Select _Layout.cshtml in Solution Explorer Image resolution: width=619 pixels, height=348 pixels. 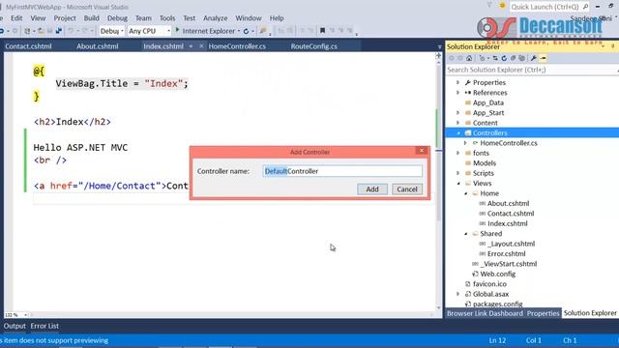[x=511, y=244]
